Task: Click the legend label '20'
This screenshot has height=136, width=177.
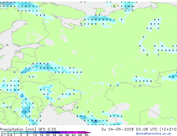Action: pyautogui.click(x=48, y=135)
